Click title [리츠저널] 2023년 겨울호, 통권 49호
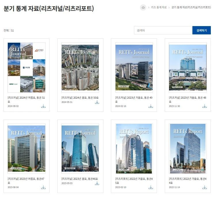 click(x=134, y=100)
